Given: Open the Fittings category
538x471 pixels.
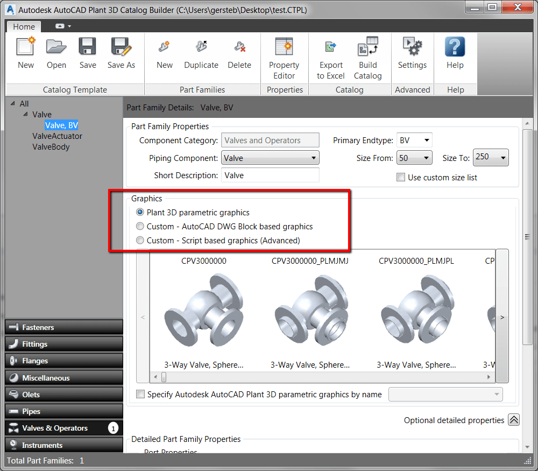Looking at the screenshot, I should 64,344.
